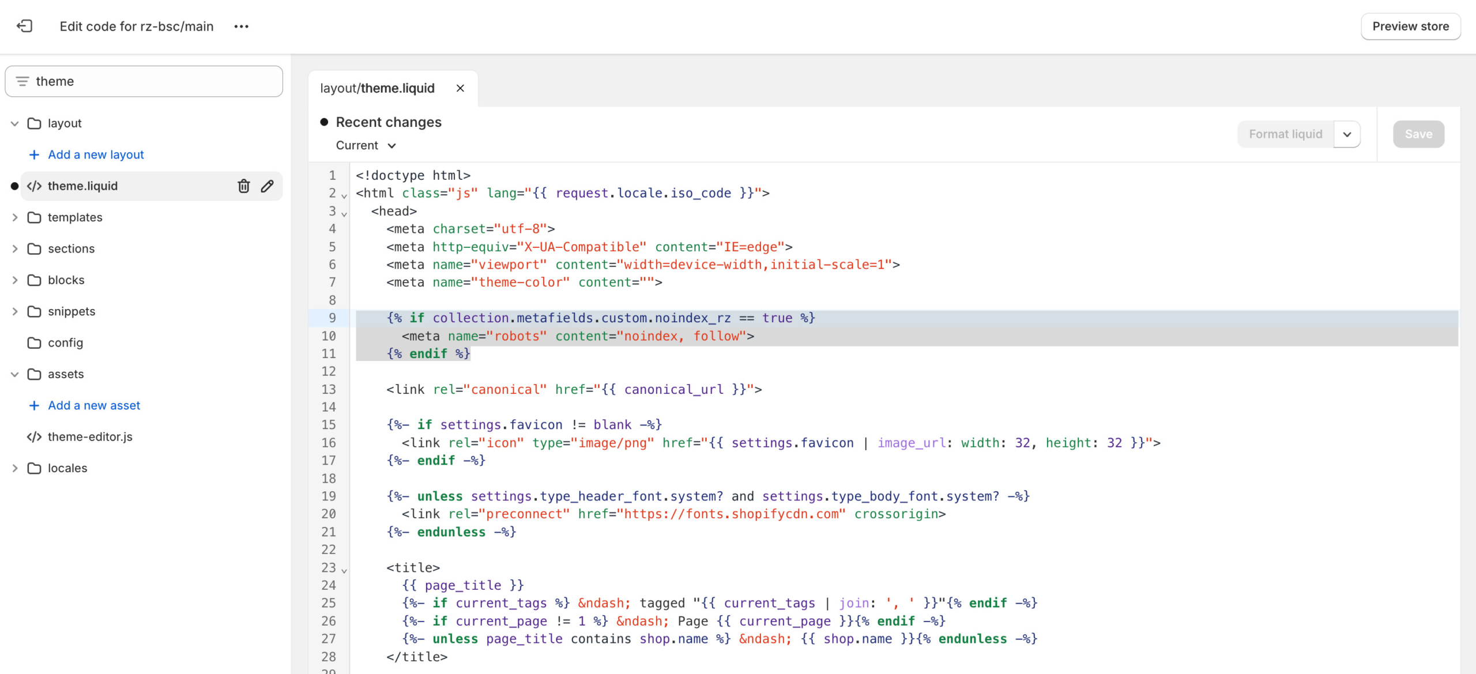The width and height of the screenshot is (1476, 674).
Task: Click the plus icon for new layout
Action: (x=34, y=155)
